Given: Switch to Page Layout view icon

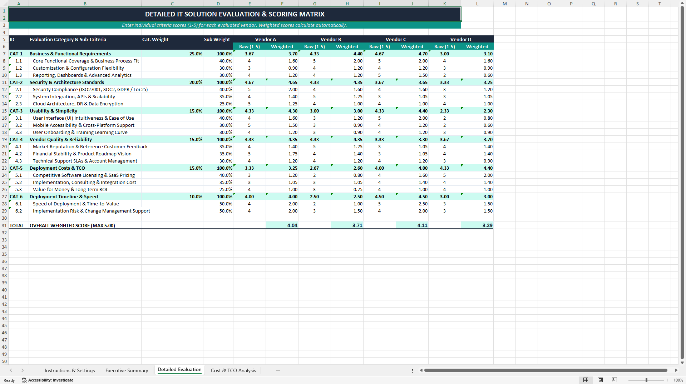Looking at the screenshot, I should click(600, 380).
